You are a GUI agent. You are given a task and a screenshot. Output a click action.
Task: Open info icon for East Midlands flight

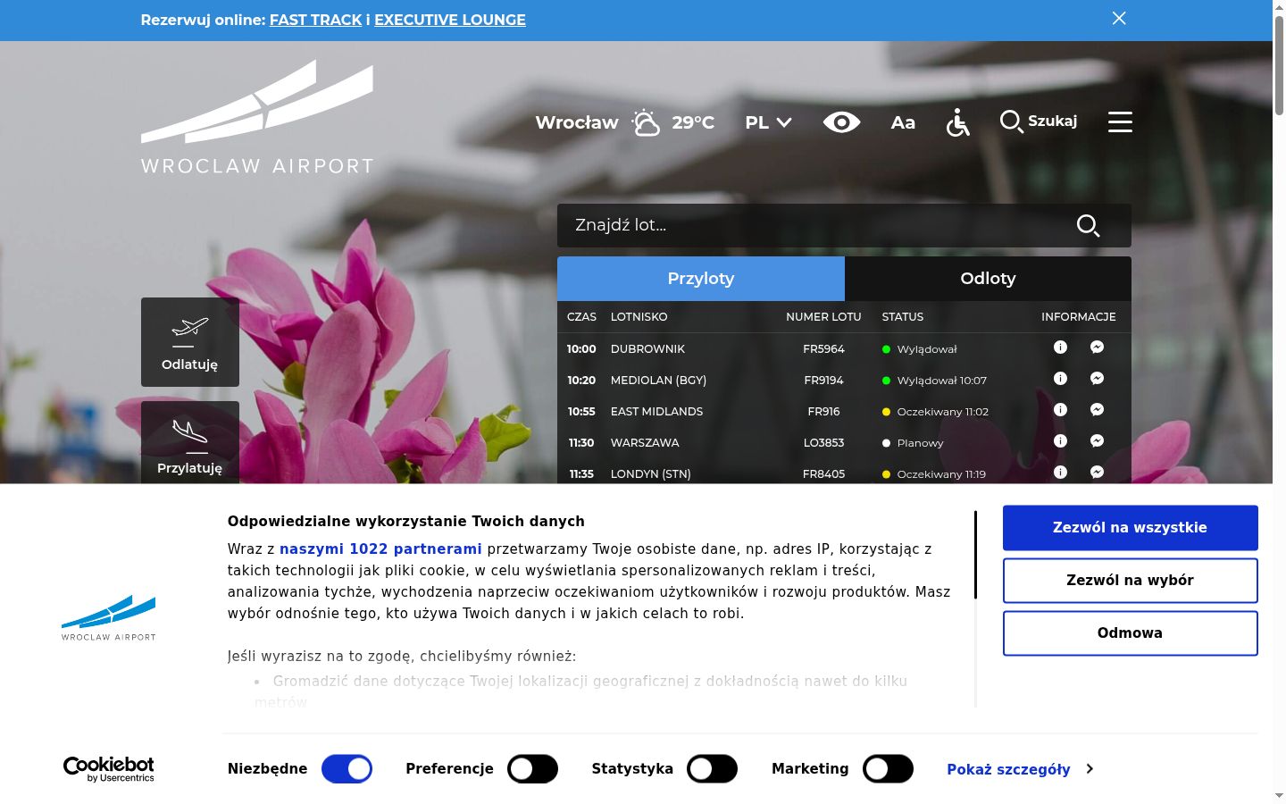click(1060, 410)
